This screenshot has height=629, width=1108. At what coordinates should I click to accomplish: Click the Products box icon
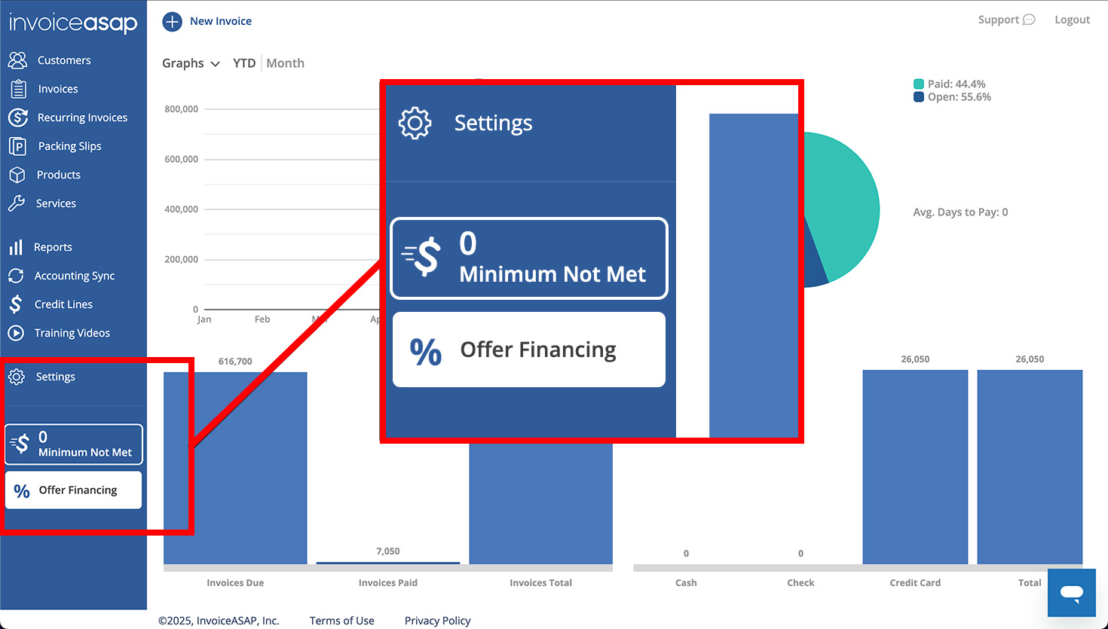[17, 175]
